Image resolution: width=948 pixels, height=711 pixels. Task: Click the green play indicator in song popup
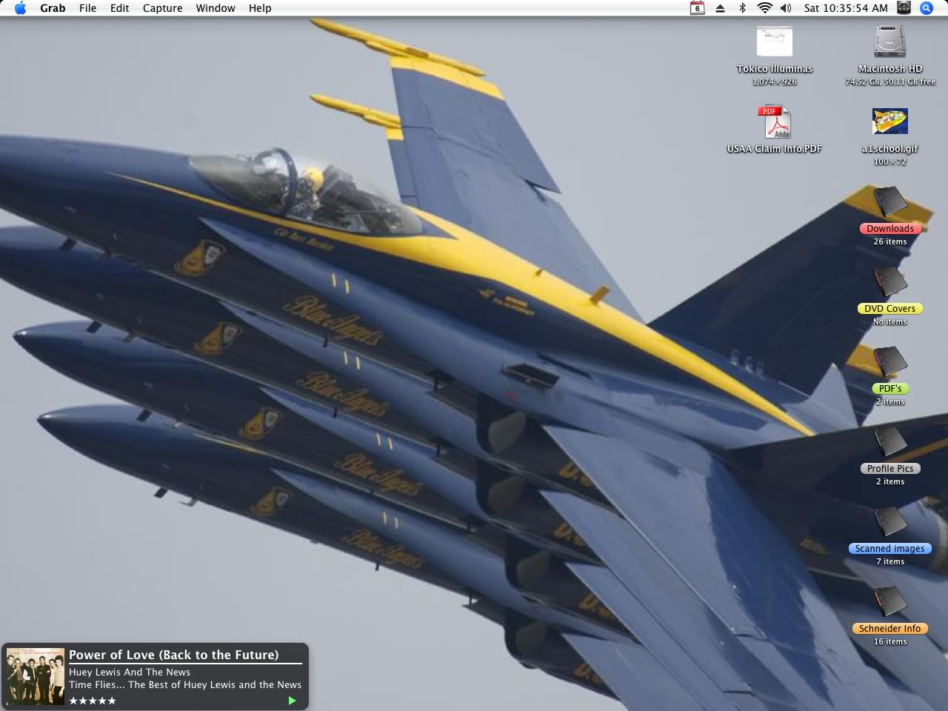click(292, 701)
